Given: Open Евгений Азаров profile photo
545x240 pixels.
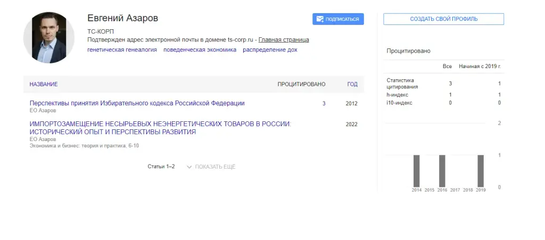Looking at the screenshot, I should (49, 37).
